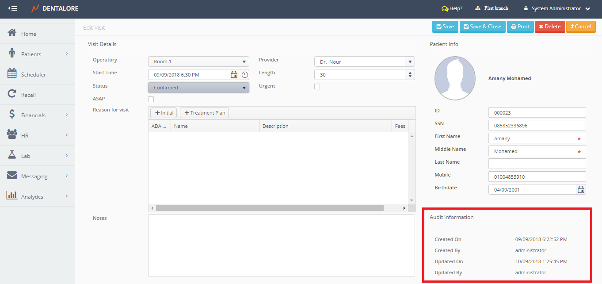
Task: Click the Recall refresh icon in sidebar
Action: tap(12, 95)
